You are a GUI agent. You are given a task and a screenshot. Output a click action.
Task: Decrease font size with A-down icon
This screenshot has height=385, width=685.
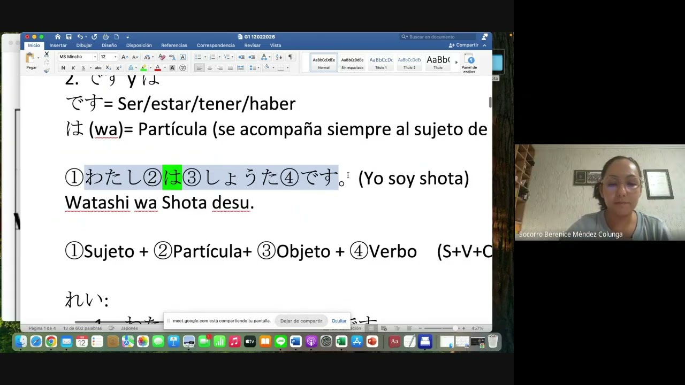tap(134, 57)
